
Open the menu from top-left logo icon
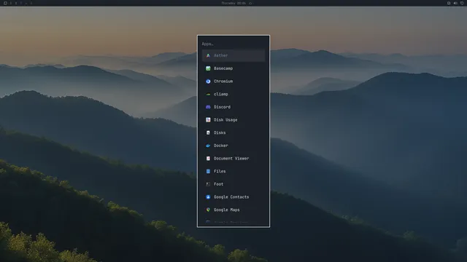point(5,3)
